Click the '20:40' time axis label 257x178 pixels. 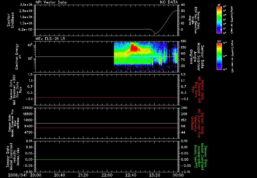pyautogui.click(x=59, y=175)
